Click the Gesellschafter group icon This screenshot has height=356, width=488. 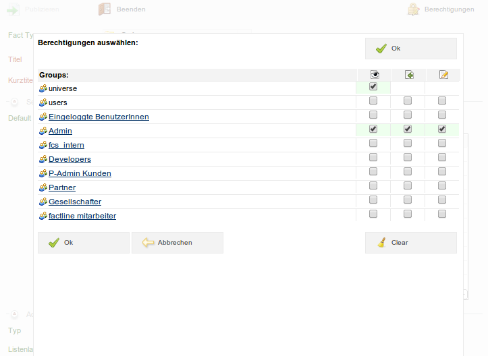pyautogui.click(x=43, y=202)
